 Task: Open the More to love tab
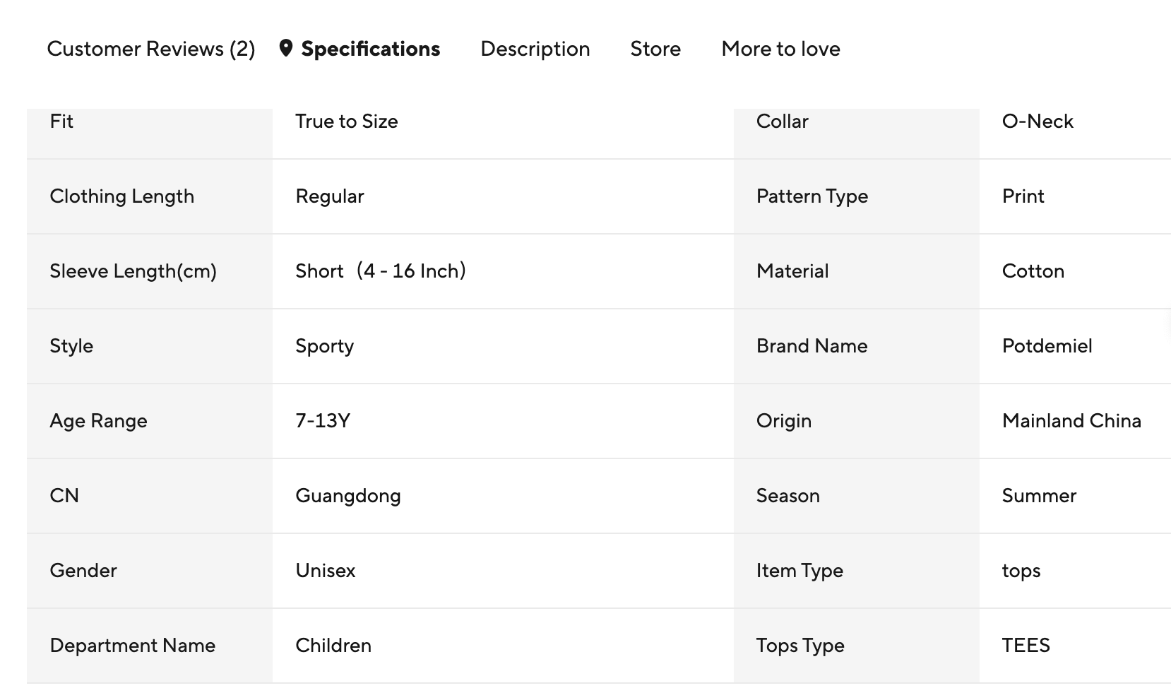780,49
